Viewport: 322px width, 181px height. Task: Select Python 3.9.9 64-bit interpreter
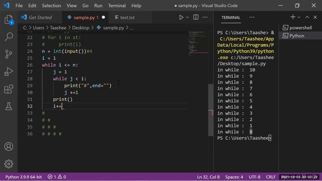tap(24, 177)
